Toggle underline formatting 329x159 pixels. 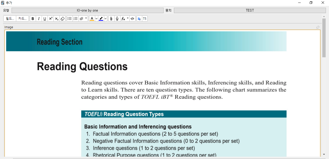pyautogui.click(x=45, y=18)
